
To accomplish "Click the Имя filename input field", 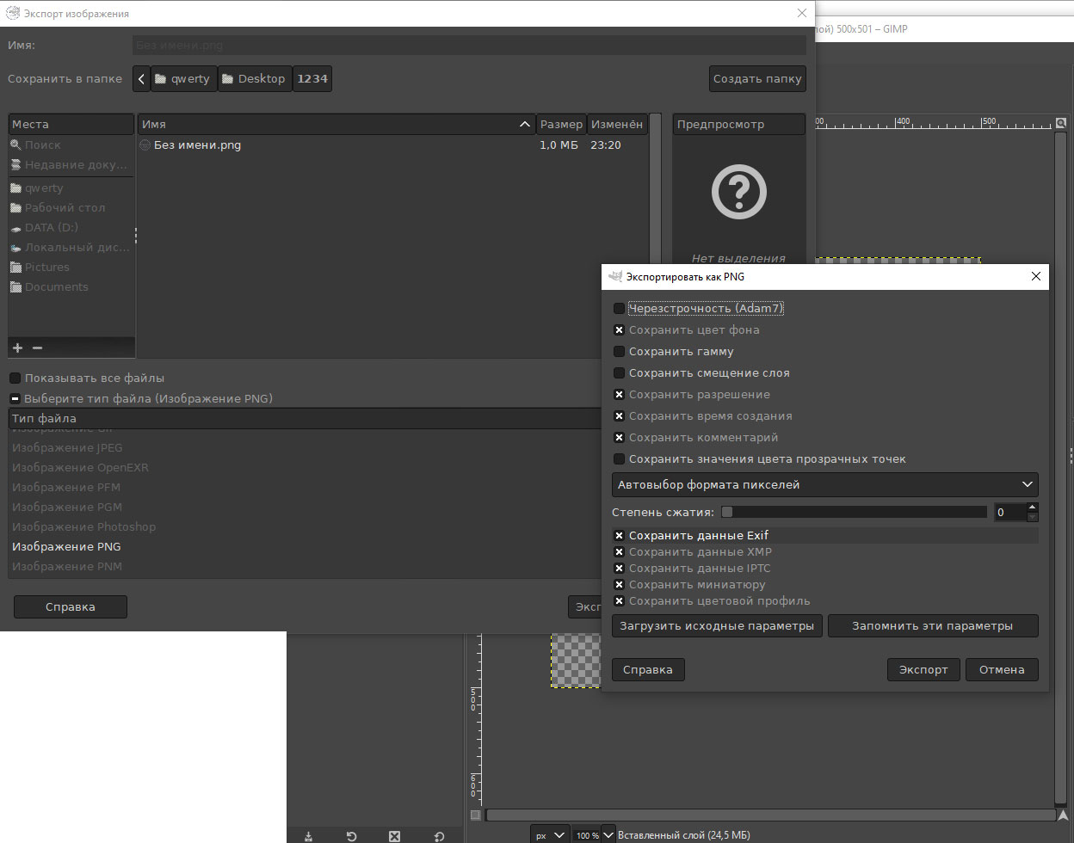I will [470, 46].
